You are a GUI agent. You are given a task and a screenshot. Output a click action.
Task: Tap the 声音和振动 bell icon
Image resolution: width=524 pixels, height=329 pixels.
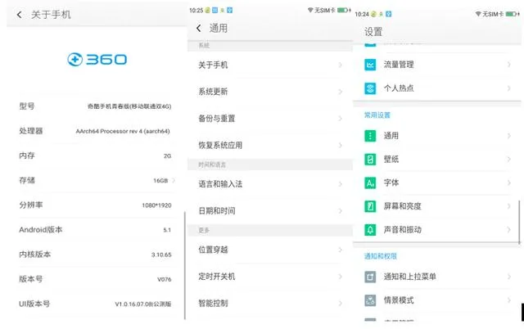(370, 230)
